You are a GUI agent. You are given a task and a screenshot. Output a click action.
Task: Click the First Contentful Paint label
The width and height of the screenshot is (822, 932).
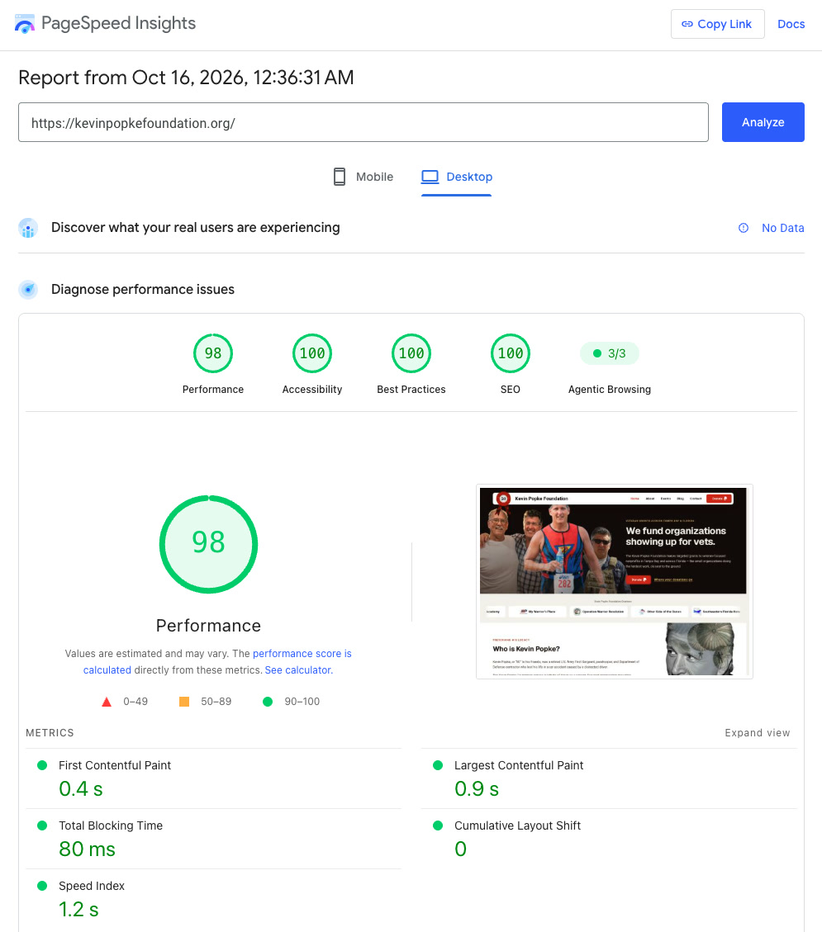tap(115, 765)
